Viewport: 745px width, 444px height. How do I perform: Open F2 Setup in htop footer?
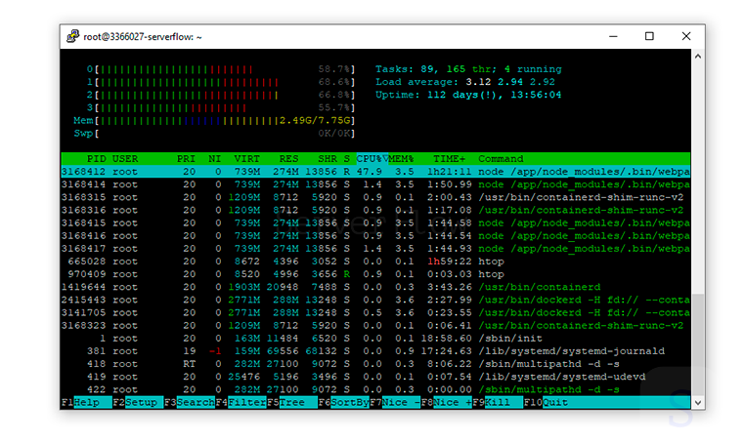point(138,403)
